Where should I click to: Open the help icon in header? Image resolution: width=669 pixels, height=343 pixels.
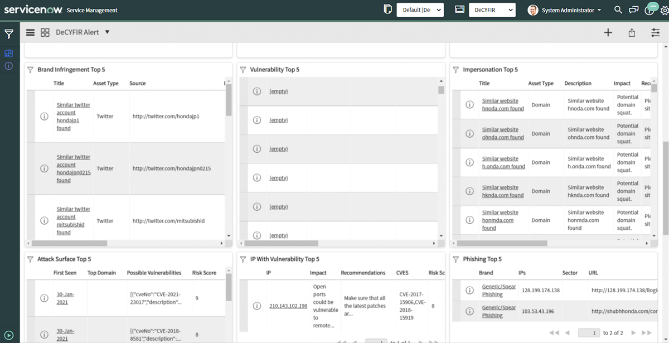[x=649, y=10]
